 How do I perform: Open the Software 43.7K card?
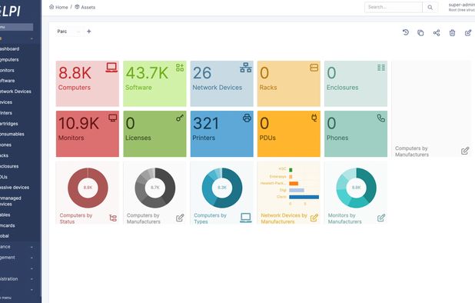pos(154,84)
